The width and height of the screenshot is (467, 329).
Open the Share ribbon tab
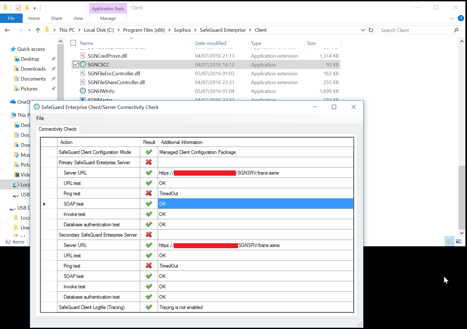pos(57,18)
